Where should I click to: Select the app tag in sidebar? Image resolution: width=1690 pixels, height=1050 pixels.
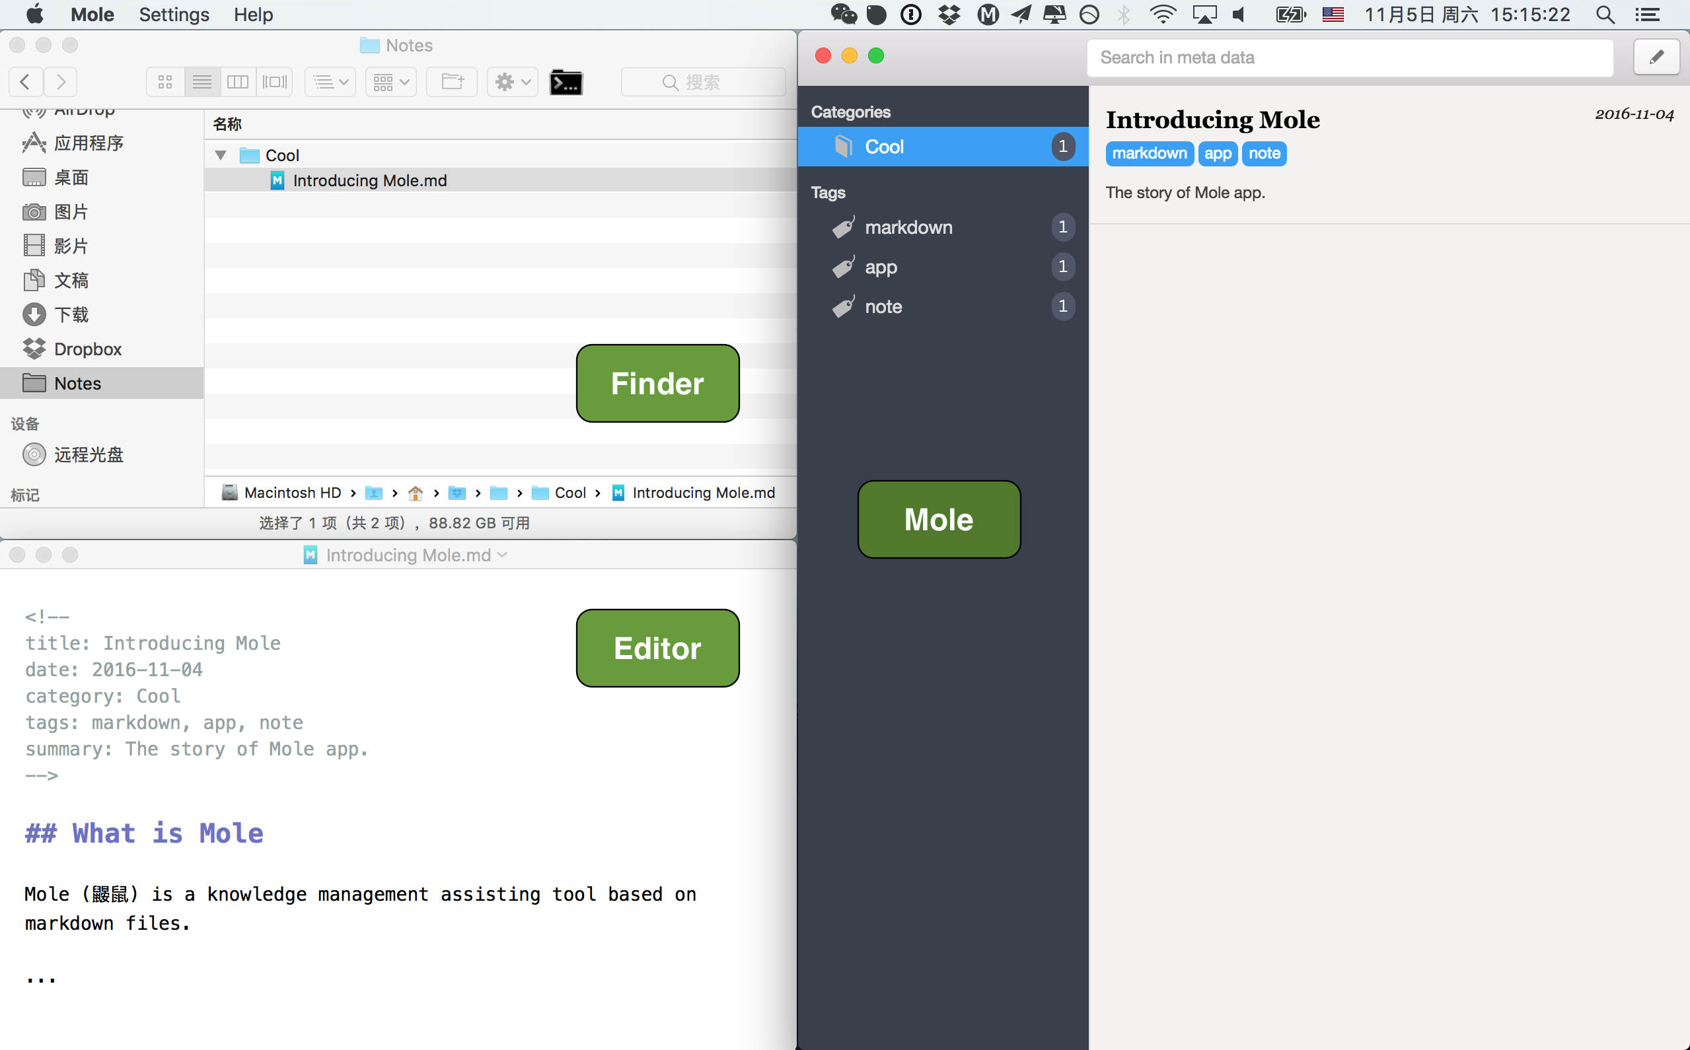pos(881,267)
